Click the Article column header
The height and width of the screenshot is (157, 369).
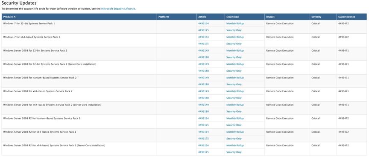click(x=211, y=17)
